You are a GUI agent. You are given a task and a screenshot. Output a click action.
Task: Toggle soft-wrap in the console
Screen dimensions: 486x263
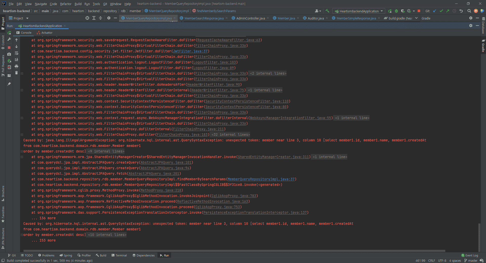(16, 53)
